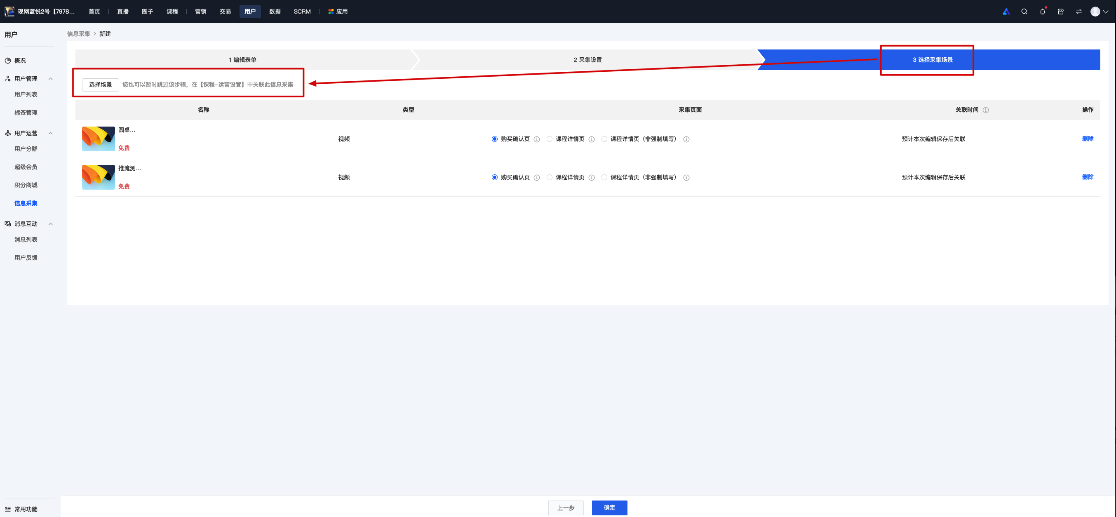Delete the 推流测 video row
The width and height of the screenshot is (1116, 517).
click(x=1088, y=177)
